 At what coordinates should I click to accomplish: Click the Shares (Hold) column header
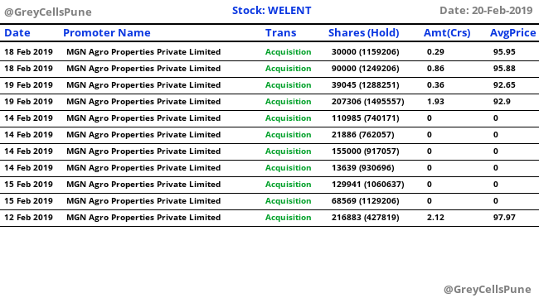click(x=364, y=33)
